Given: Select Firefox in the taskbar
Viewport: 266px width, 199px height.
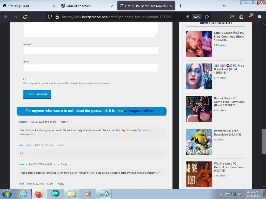Looking at the screenshot, I should click(39, 194).
